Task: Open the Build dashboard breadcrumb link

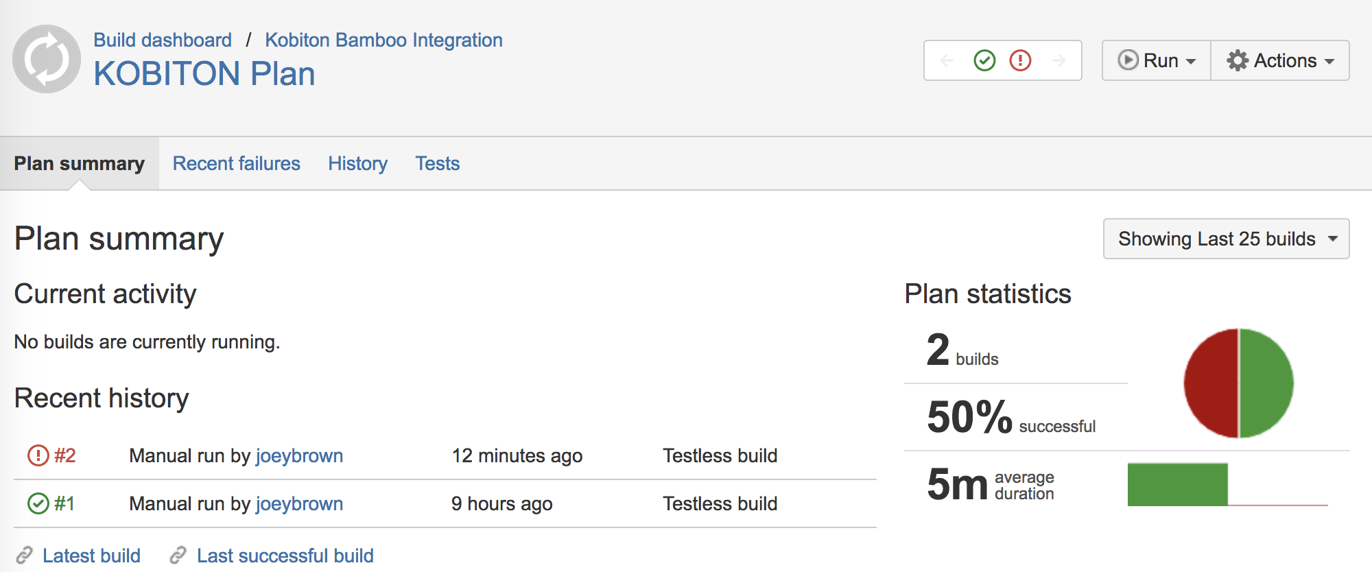Action: click(163, 40)
